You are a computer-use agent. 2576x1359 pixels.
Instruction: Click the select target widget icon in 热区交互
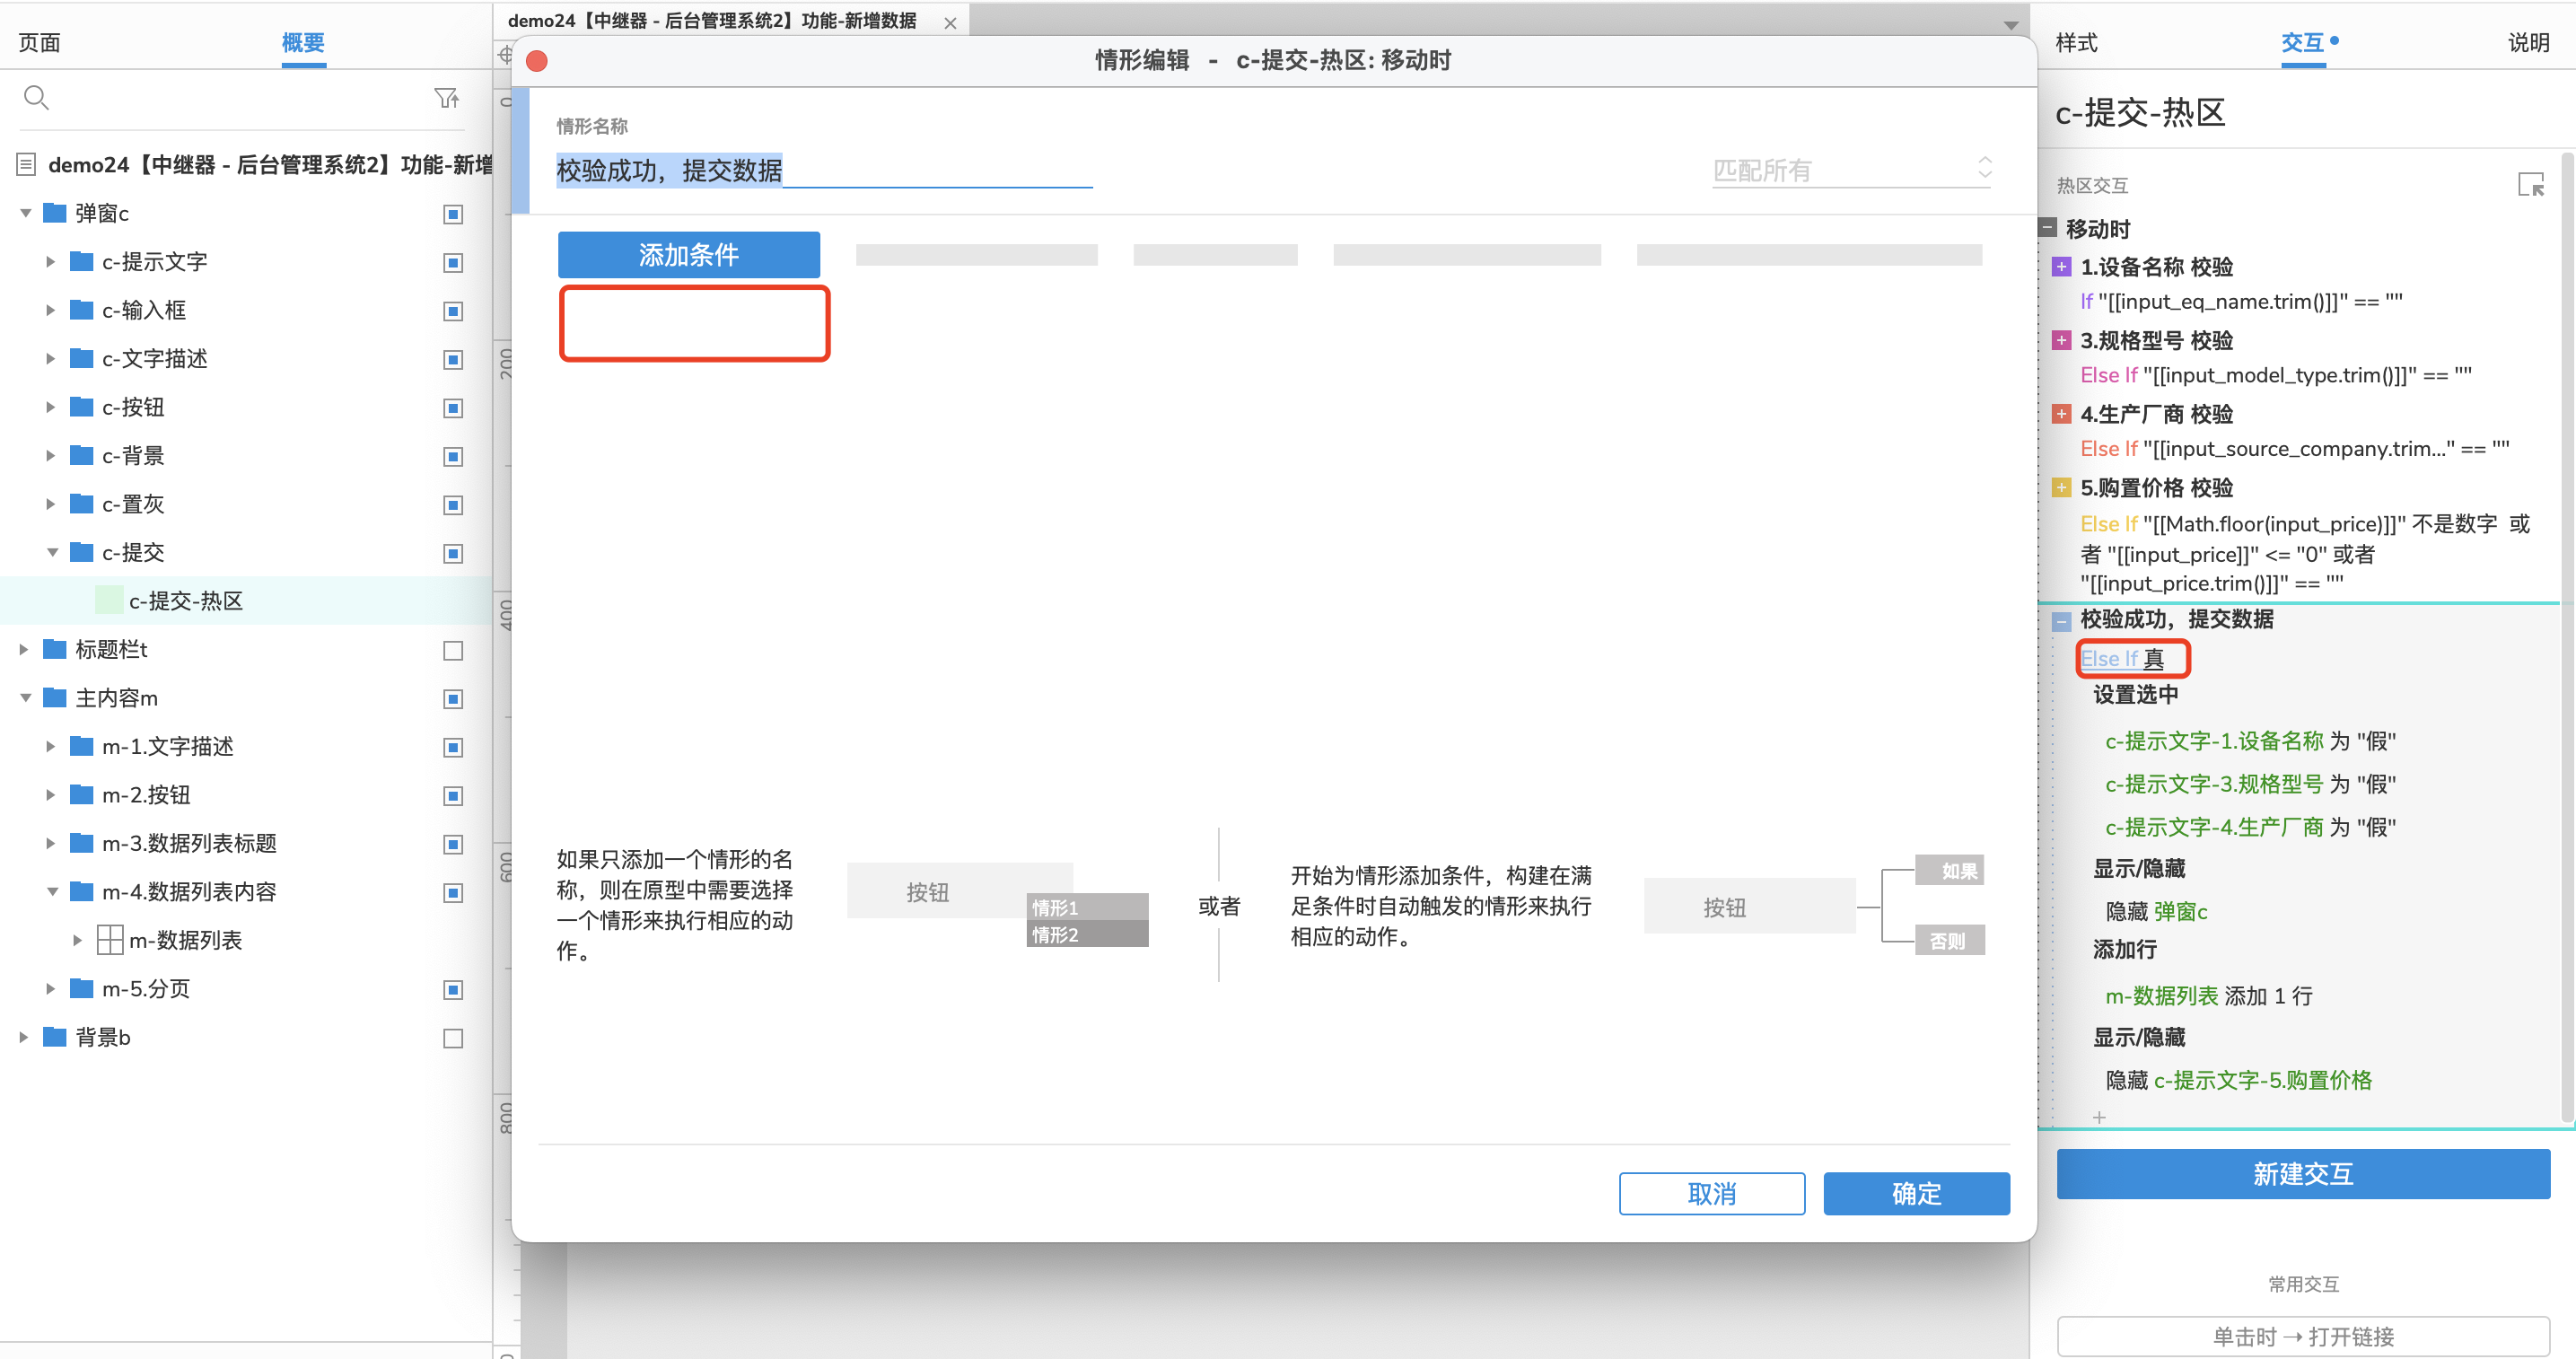click(2530, 185)
